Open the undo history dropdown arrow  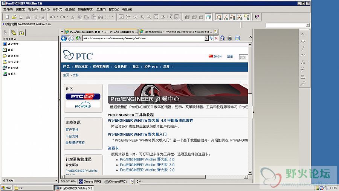click(x=57, y=17)
